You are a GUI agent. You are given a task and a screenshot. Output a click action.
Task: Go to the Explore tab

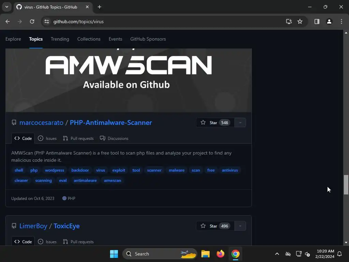tap(13, 39)
